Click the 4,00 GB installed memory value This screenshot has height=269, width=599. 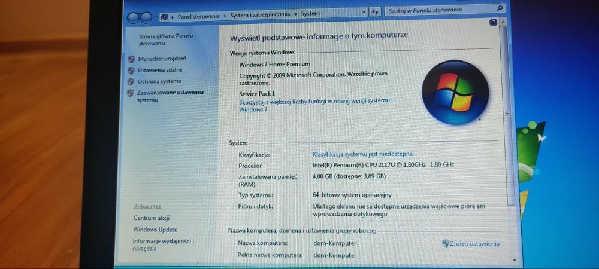tap(349, 176)
